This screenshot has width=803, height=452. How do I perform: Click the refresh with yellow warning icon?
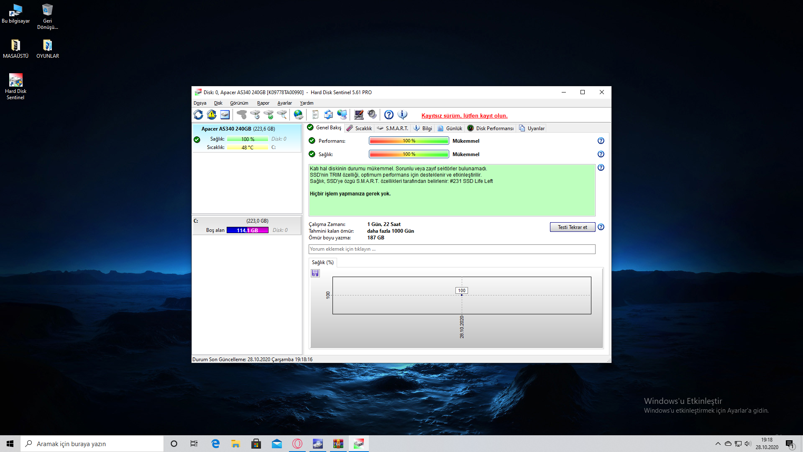click(x=212, y=115)
